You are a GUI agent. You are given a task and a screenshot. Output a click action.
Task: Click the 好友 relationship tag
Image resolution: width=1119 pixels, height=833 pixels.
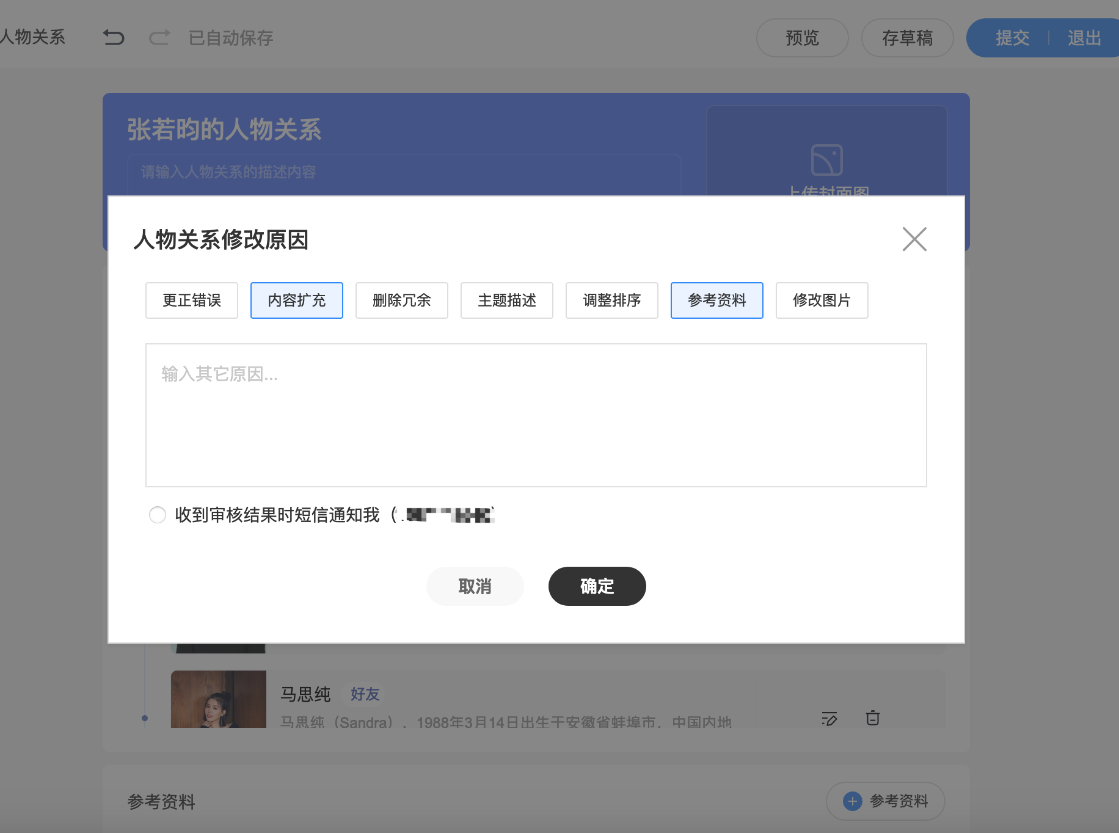(x=365, y=694)
